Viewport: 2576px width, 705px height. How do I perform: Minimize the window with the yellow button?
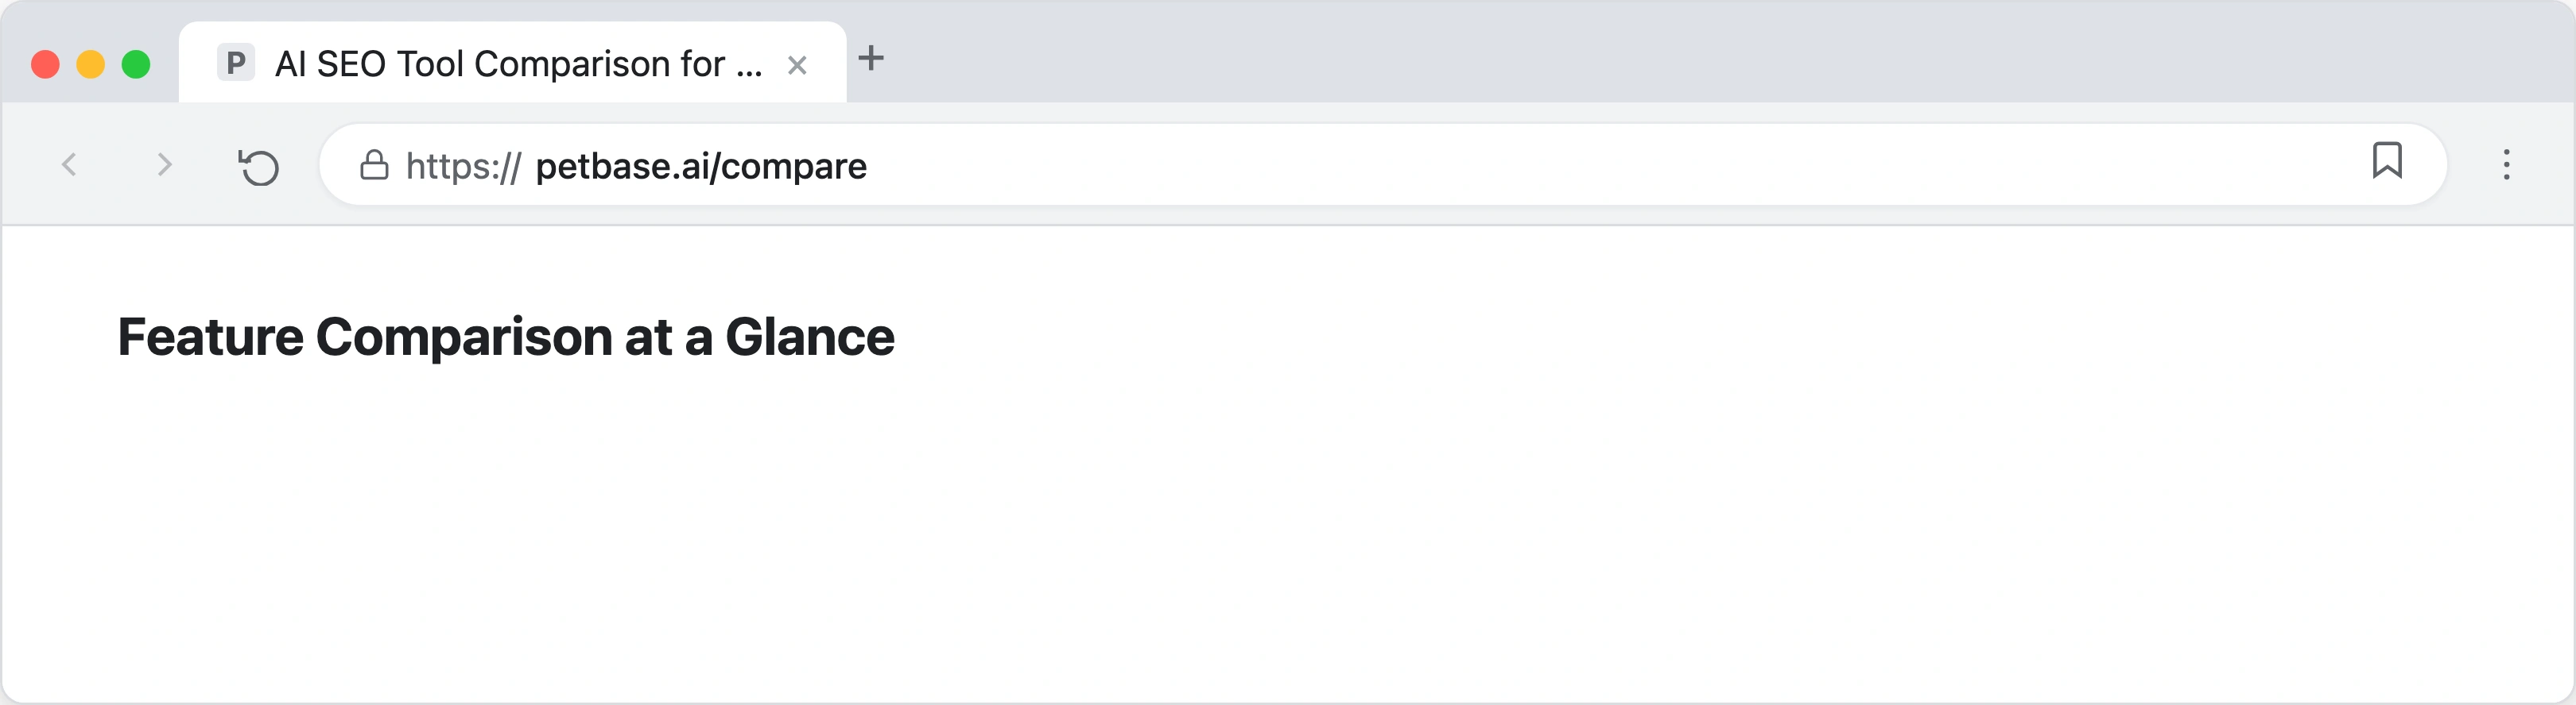pyautogui.click(x=91, y=65)
